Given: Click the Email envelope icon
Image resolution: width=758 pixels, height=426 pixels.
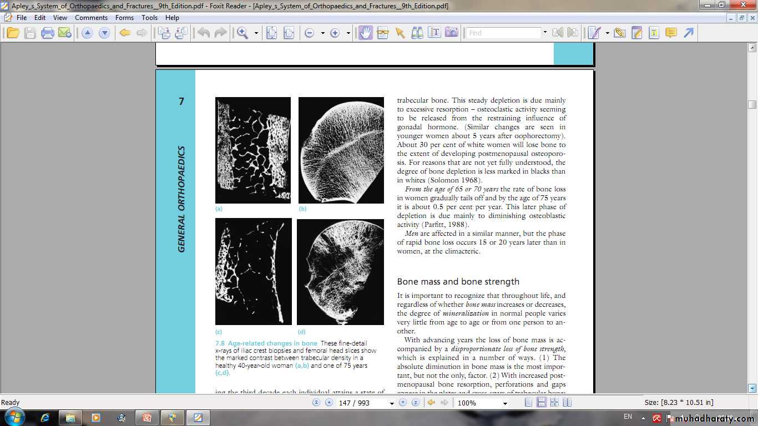Looking at the screenshot, I should click(65, 33).
